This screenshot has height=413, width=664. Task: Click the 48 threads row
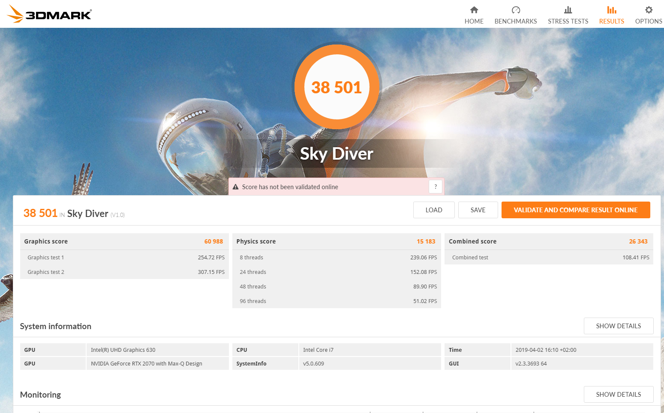point(337,287)
